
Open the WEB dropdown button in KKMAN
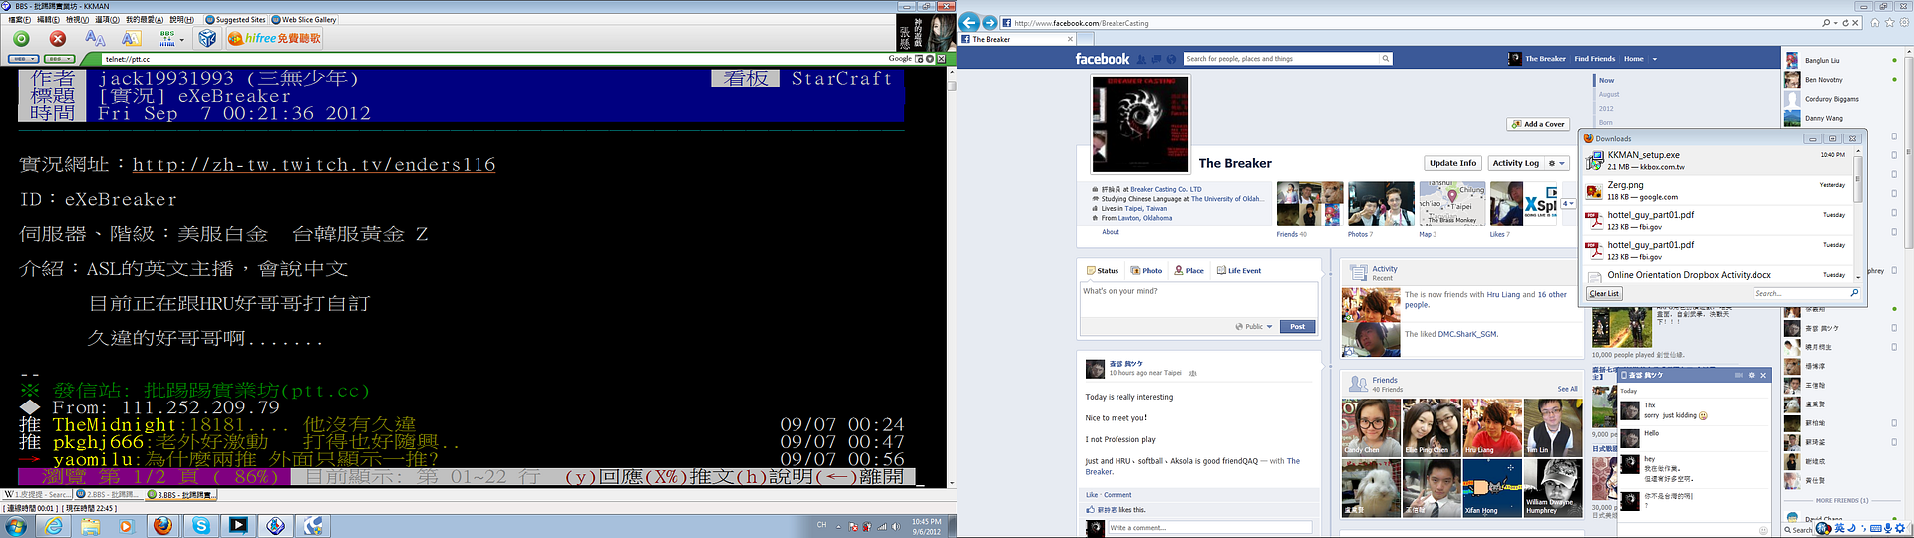click(23, 59)
